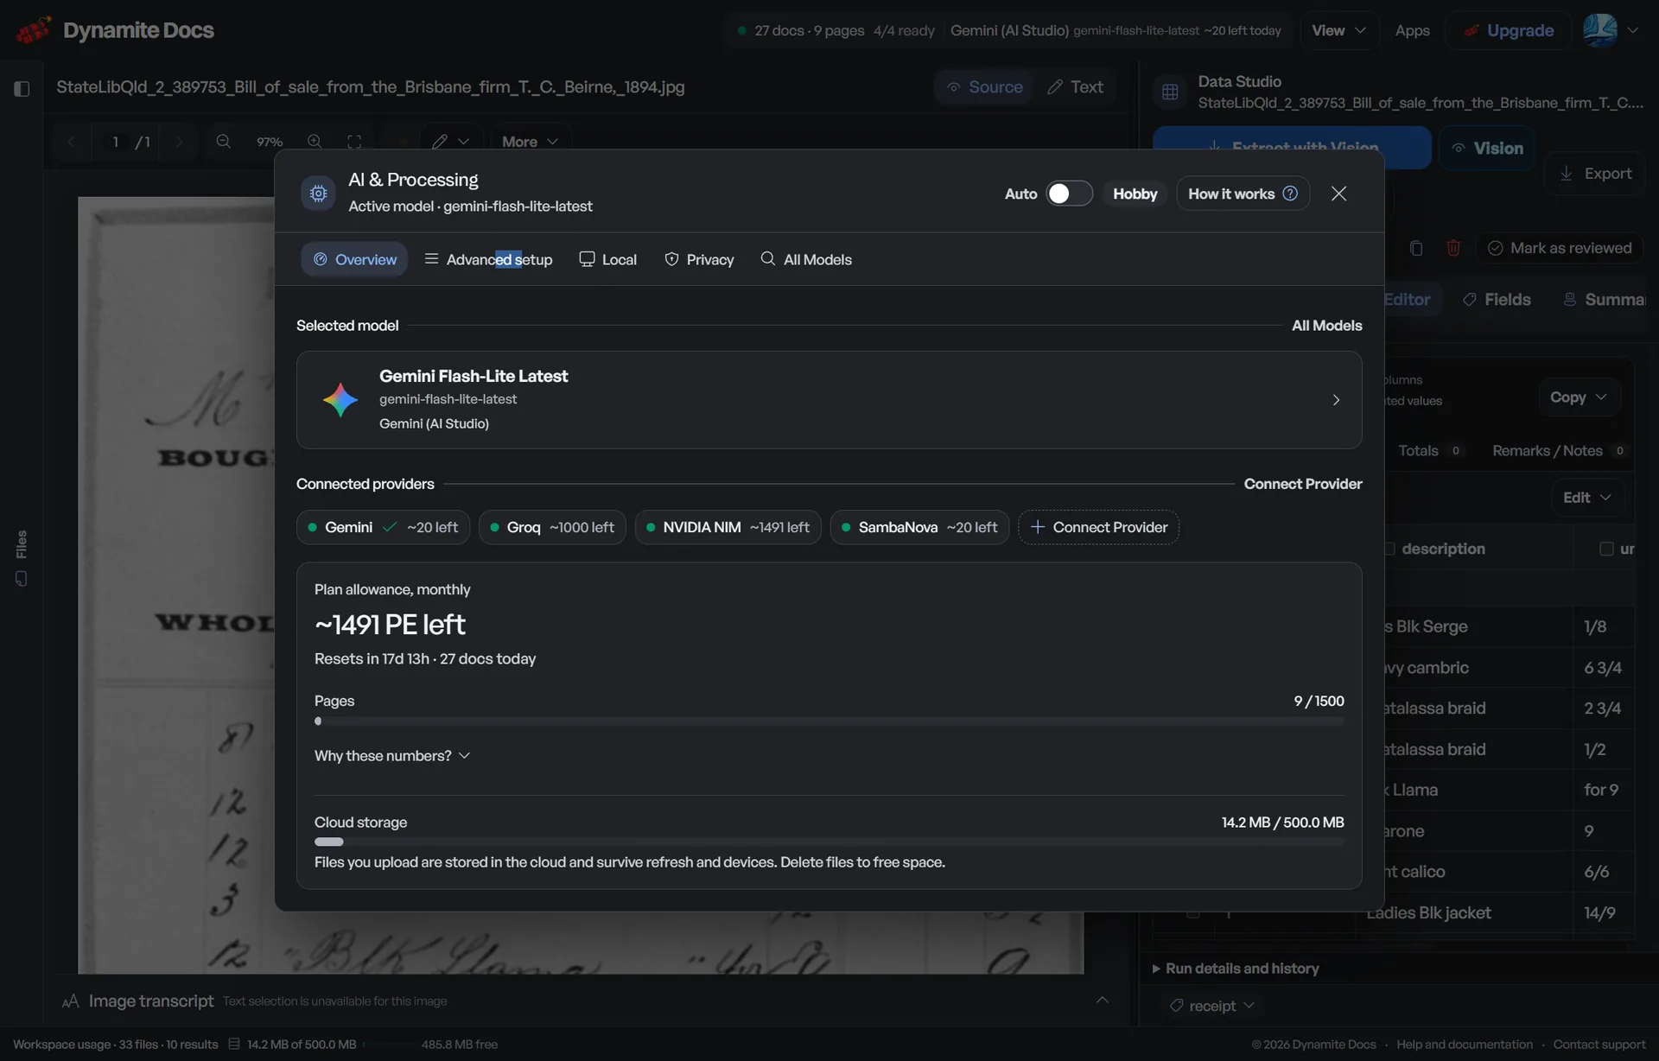Click the Cloud storage progress bar
This screenshot has height=1061, width=1659.
coord(829,842)
